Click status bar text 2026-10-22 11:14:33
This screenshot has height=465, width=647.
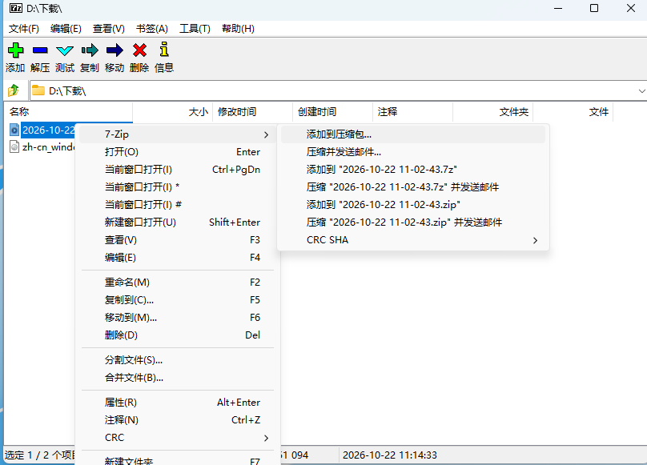389,455
